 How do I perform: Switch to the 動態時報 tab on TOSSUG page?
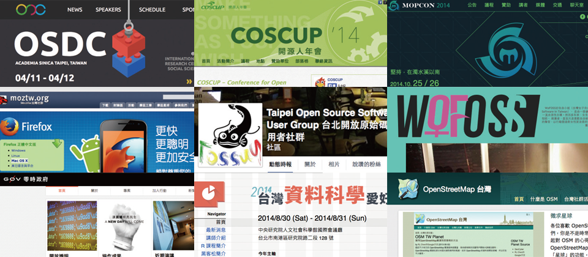pos(281,164)
